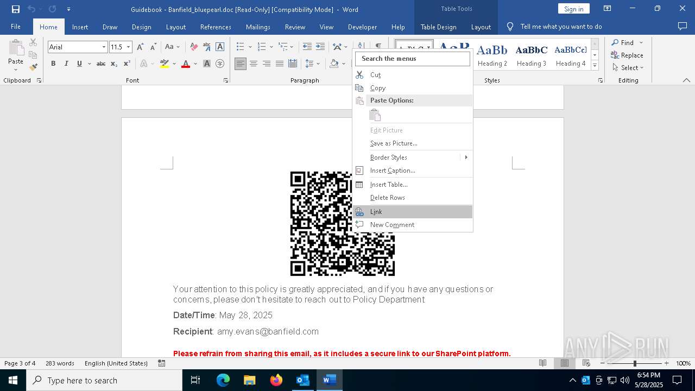
Task: Apply the Heading 3 style
Action: pos(532,54)
